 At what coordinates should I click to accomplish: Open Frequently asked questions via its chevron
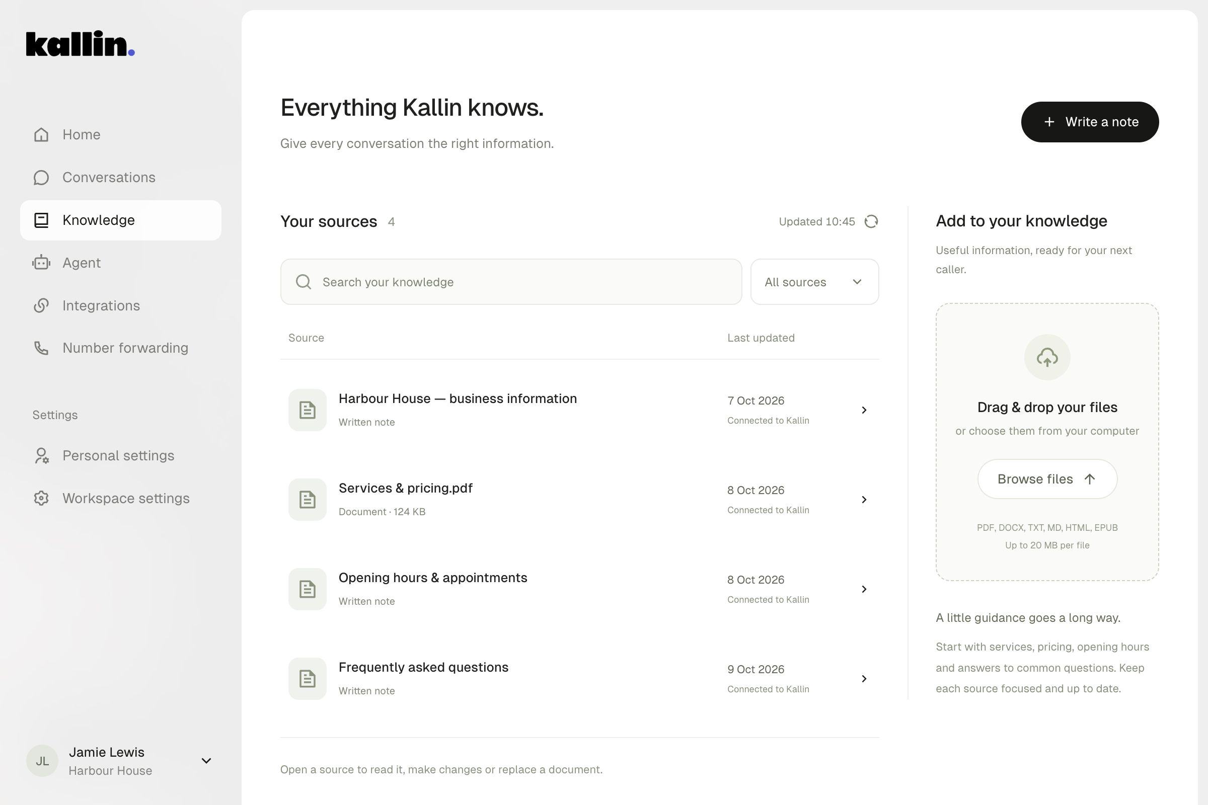[x=864, y=679]
